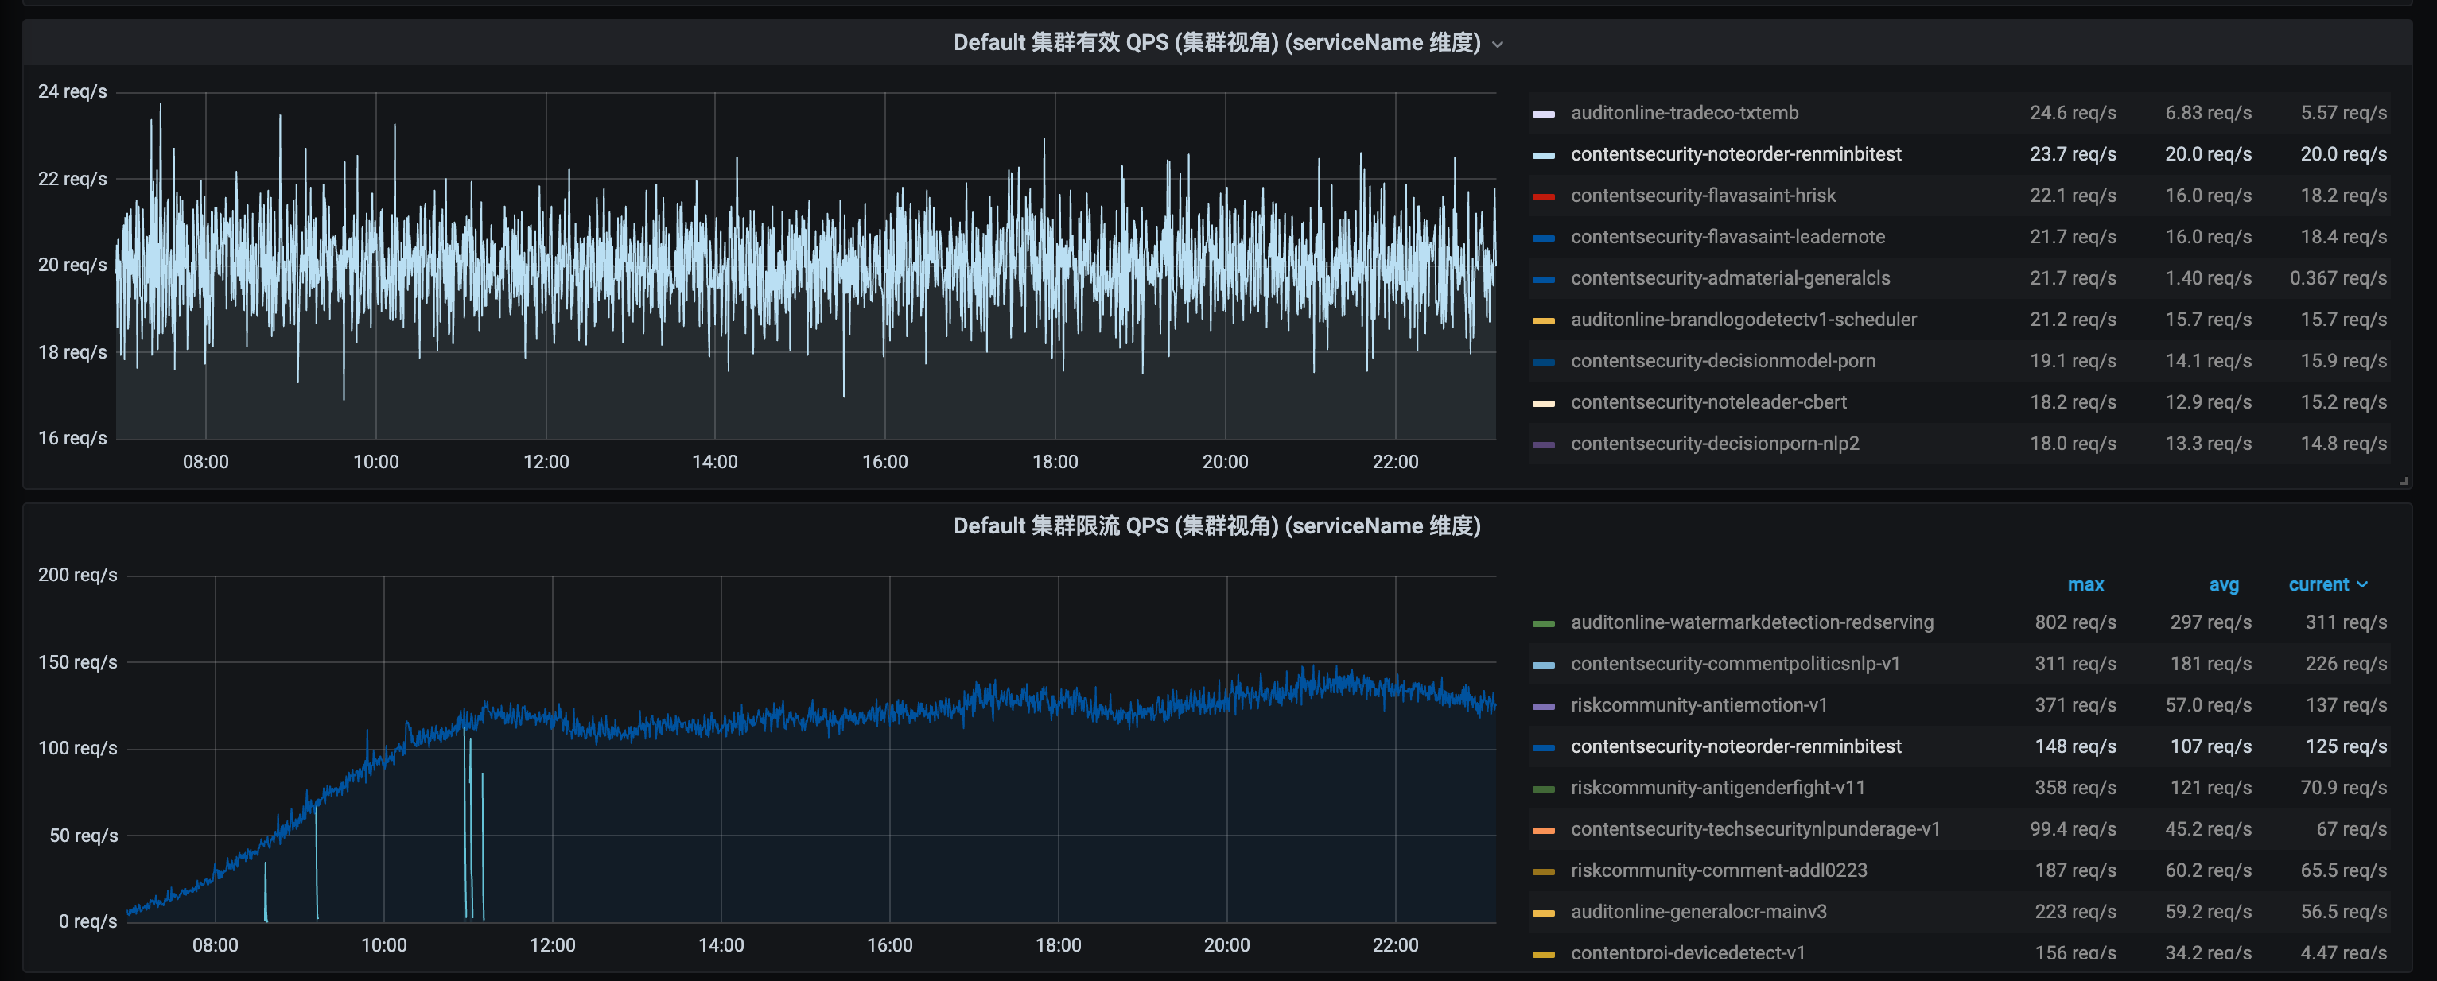The height and width of the screenshot is (981, 2437).
Task: Click the yellow auditonline-brandlogodetectv1-scheduler swatch
Action: [x=1543, y=320]
